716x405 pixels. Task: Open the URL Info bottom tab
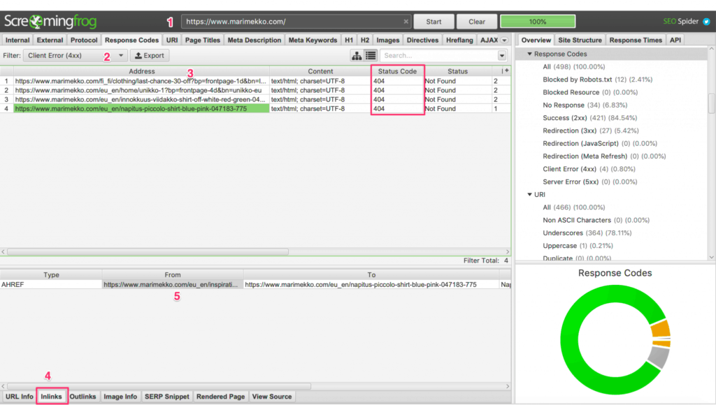tap(19, 397)
